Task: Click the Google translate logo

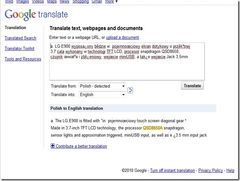Action: point(36,15)
